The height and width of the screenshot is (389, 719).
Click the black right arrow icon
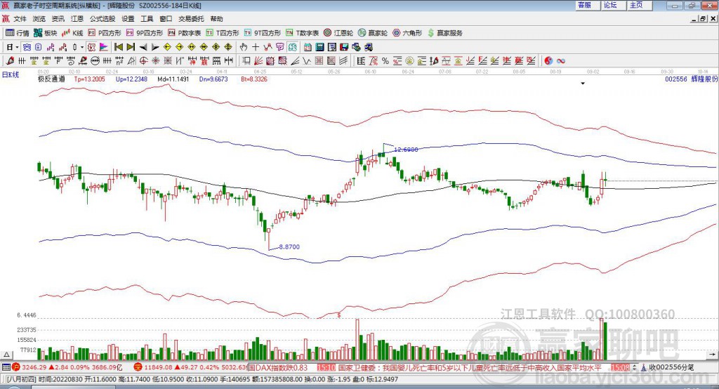[x=155, y=47]
